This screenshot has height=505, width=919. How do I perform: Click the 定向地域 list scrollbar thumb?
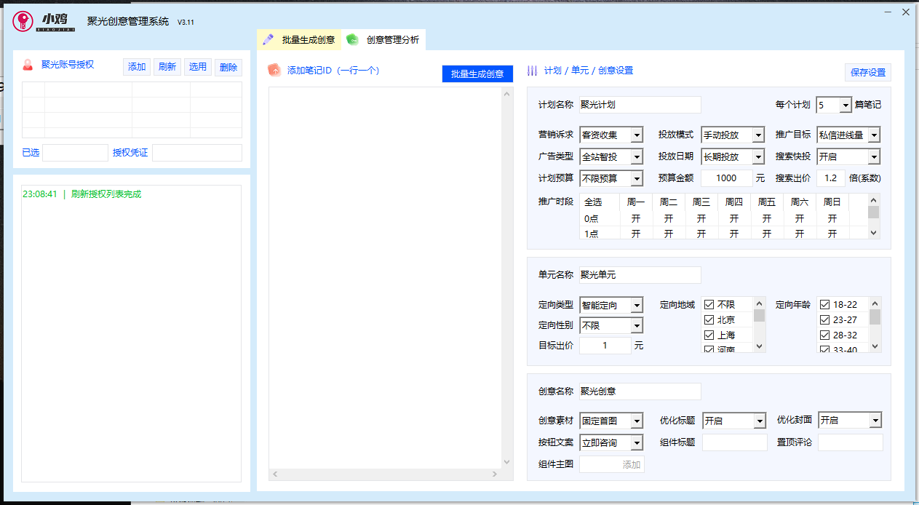pyautogui.click(x=760, y=315)
